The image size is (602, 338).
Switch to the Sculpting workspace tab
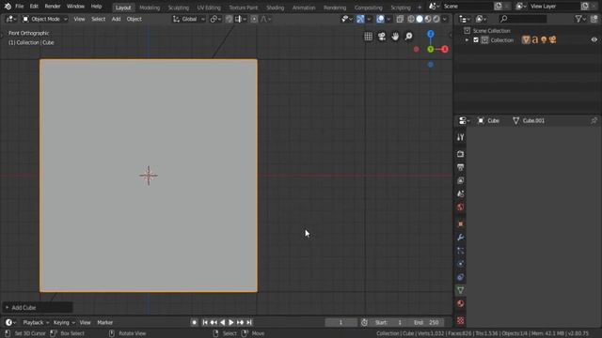click(179, 8)
